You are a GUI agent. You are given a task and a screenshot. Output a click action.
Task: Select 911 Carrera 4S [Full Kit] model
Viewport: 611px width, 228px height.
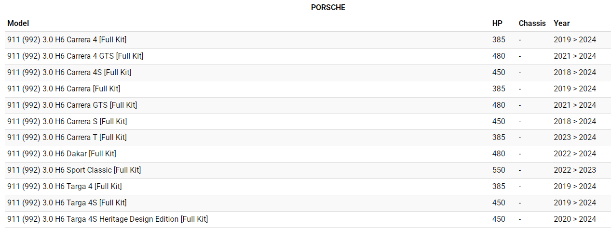tap(69, 72)
